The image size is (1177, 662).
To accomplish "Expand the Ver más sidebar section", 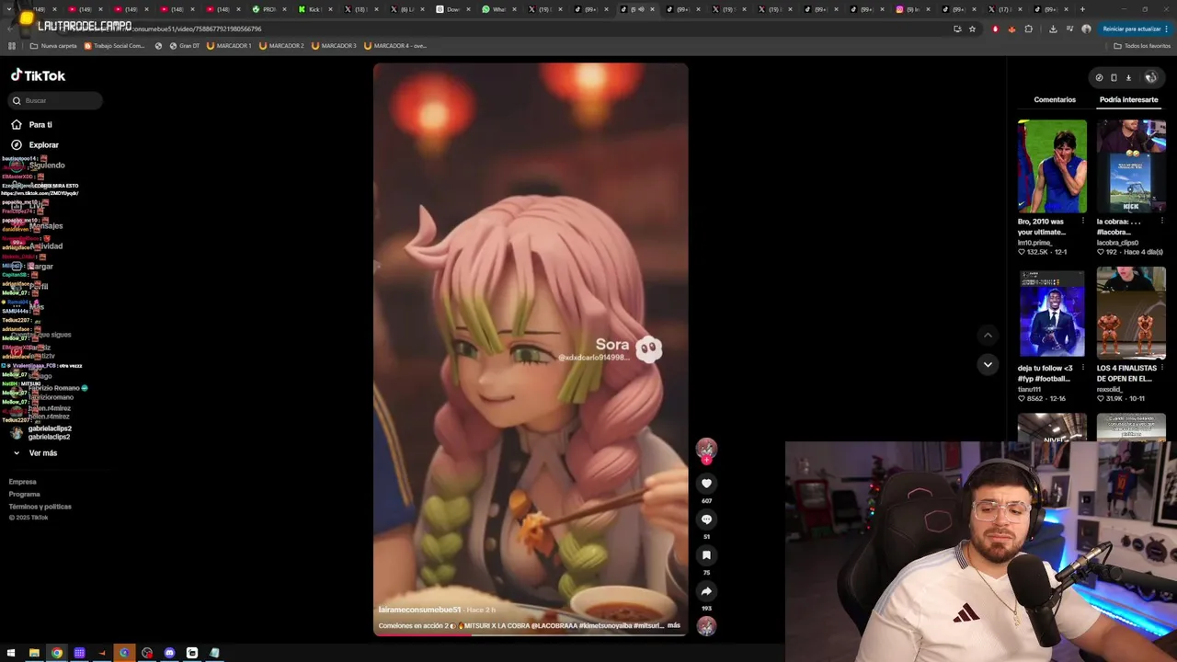I will (36, 452).
